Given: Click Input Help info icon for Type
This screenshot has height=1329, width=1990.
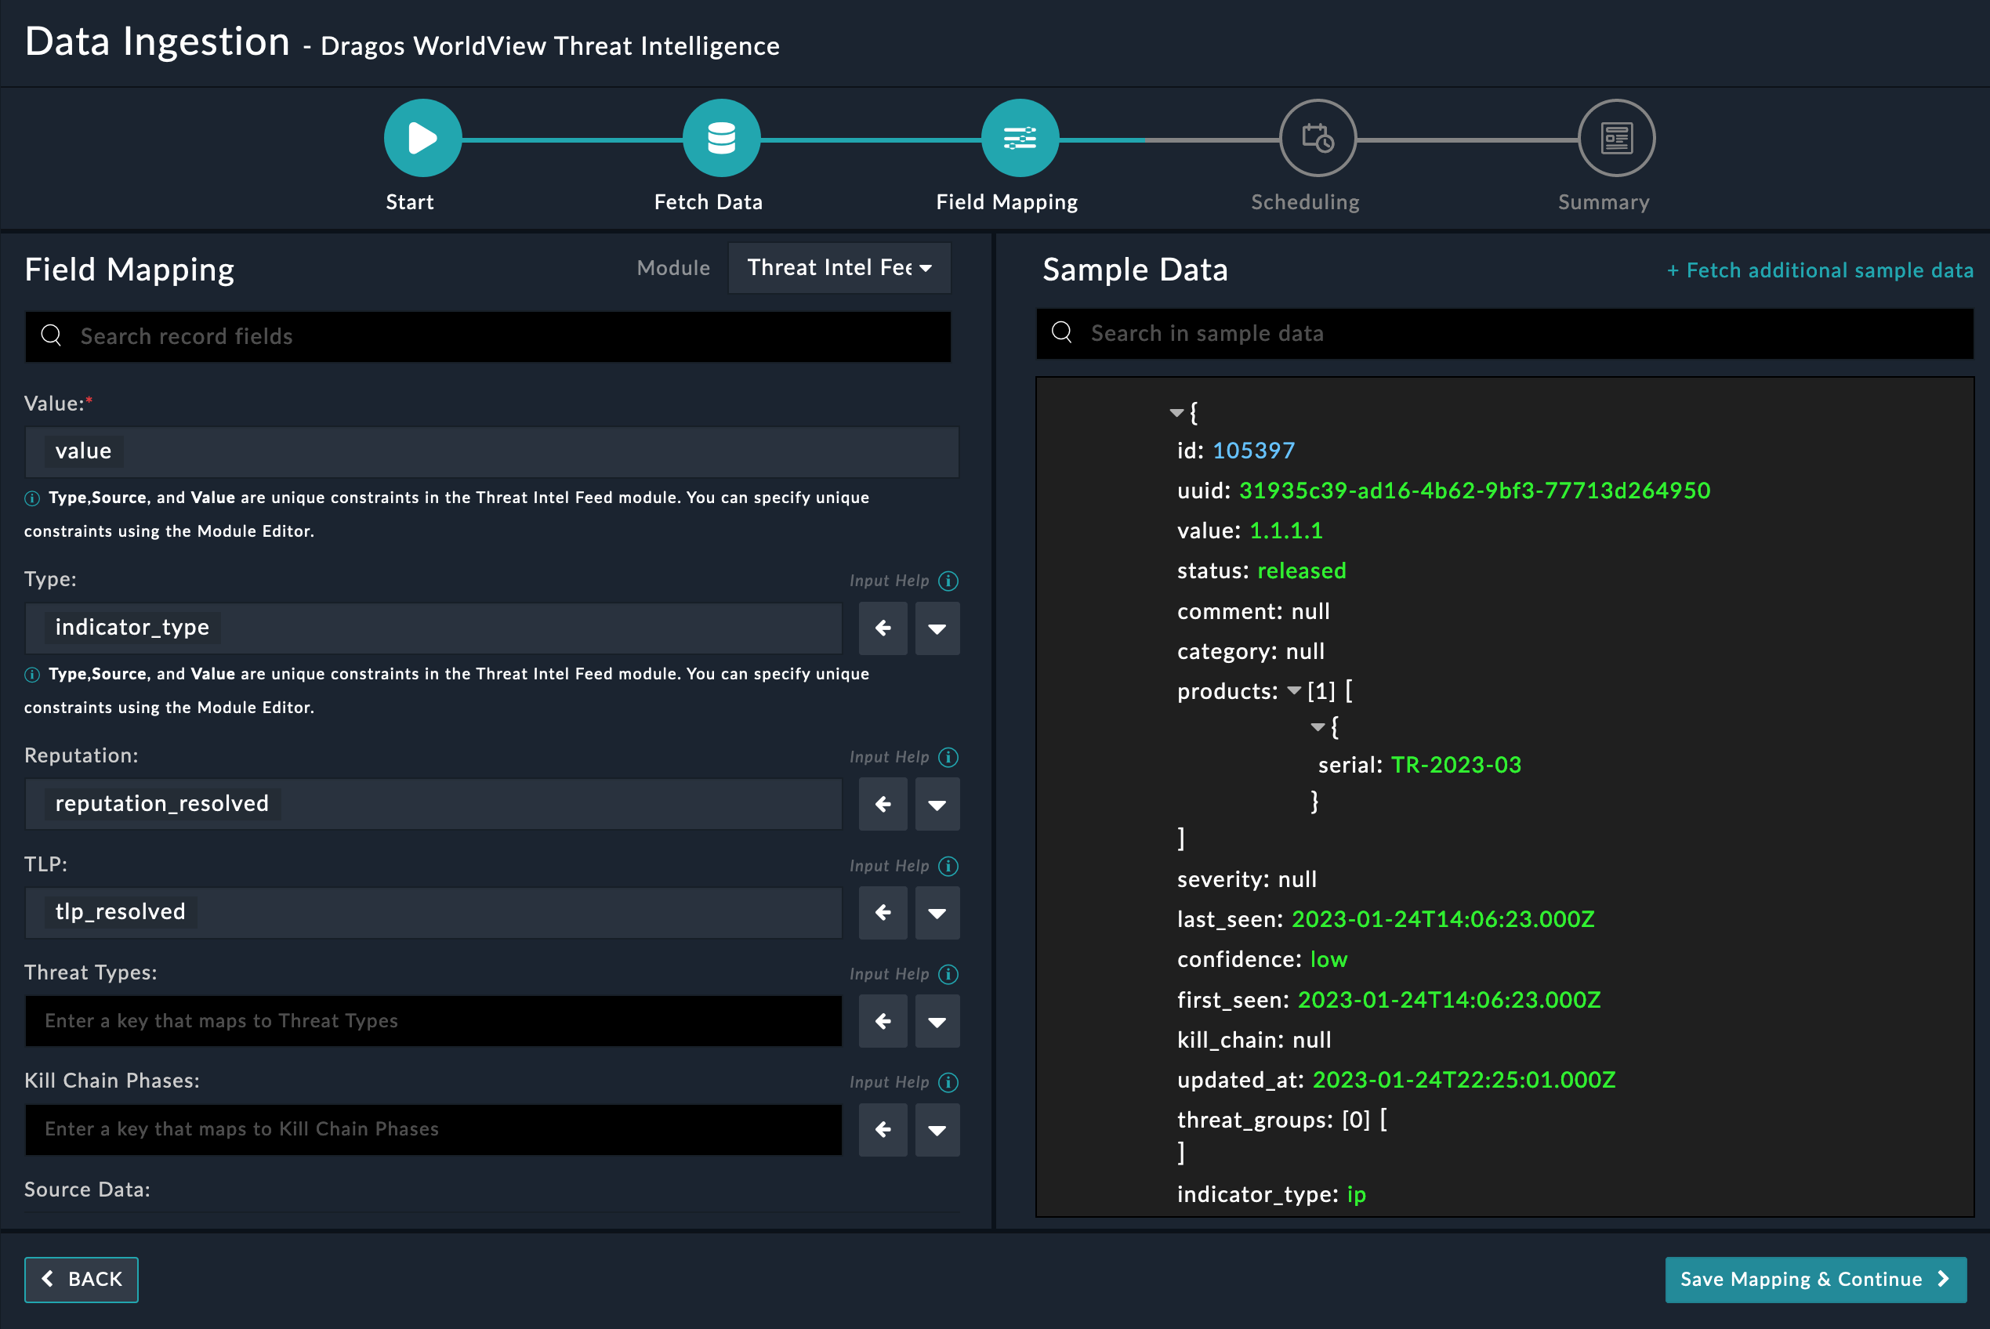Looking at the screenshot, I should (948, 581).
